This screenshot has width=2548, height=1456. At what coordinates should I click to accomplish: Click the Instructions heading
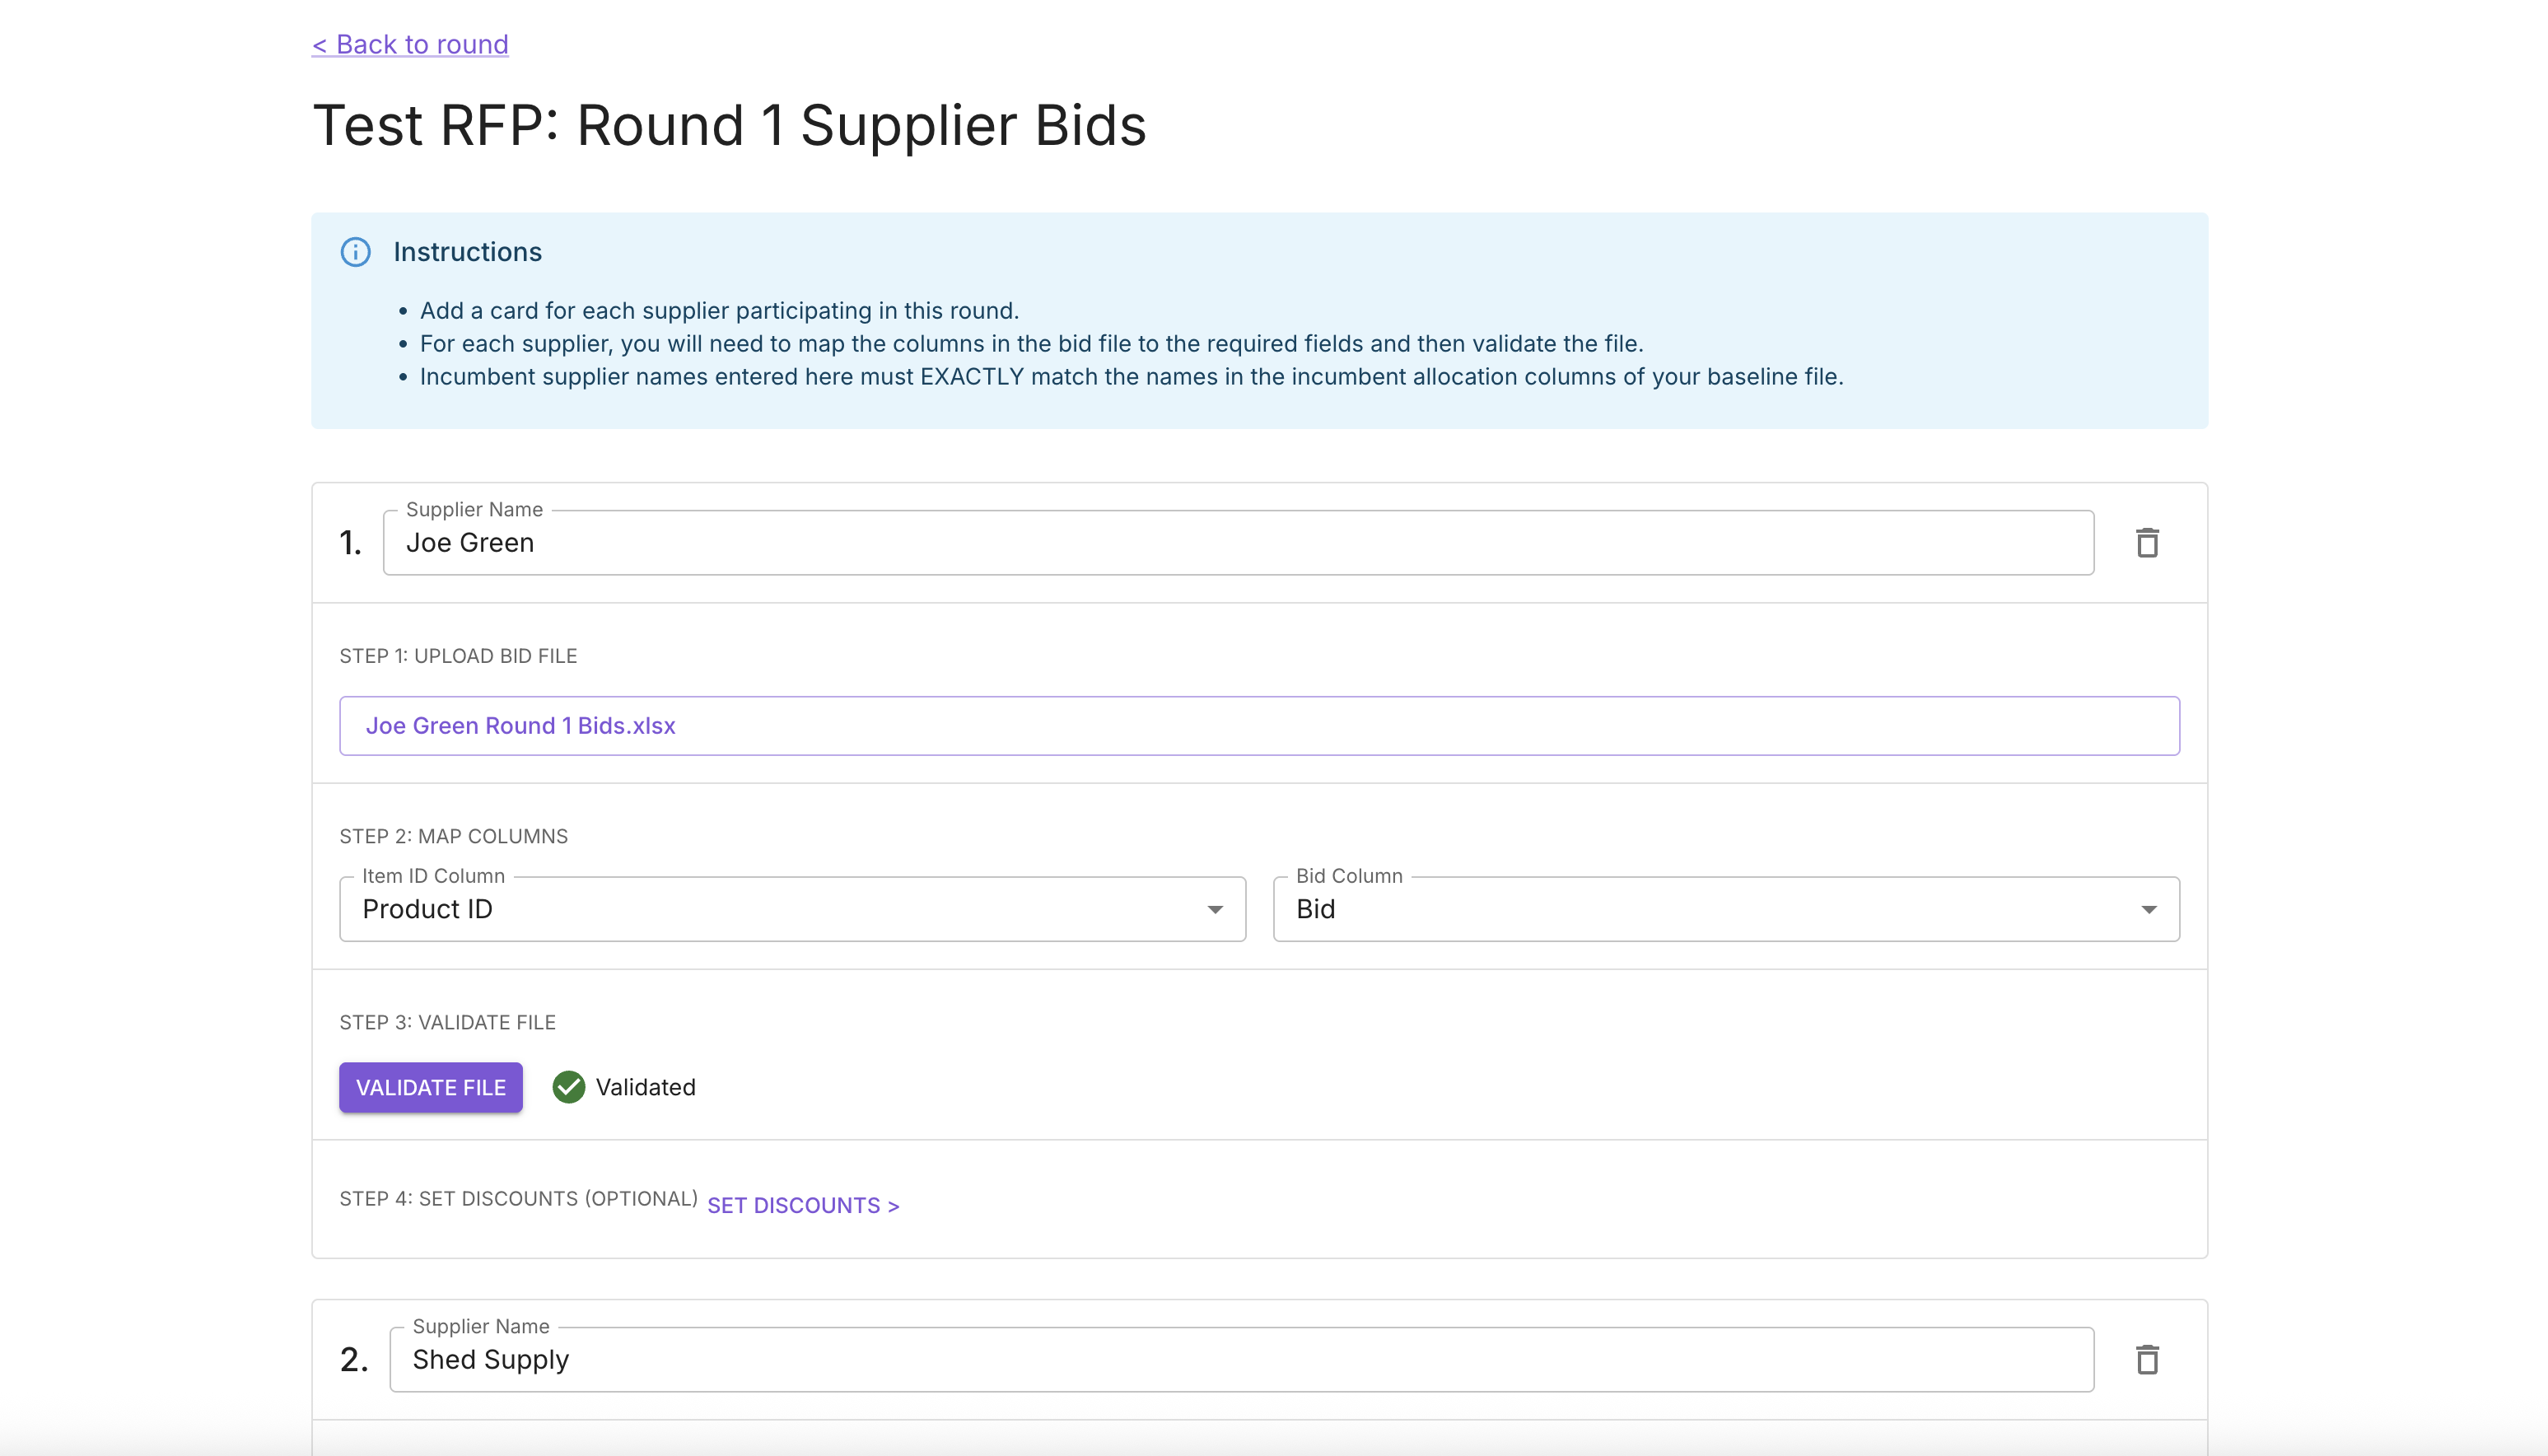click(x=467, y=252)
